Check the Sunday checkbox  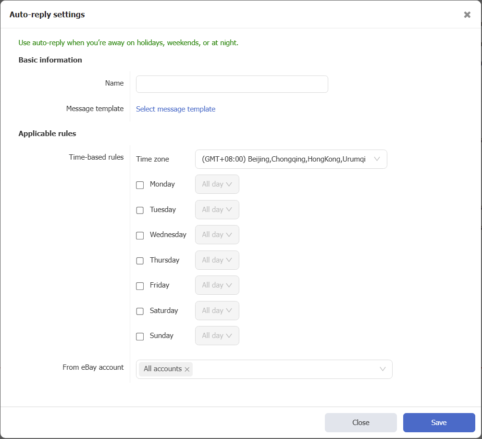[x=140, y=337]
